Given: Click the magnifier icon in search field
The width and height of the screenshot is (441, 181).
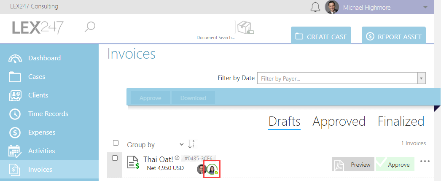Looking at the screenshot, I should tap(90, 27).
